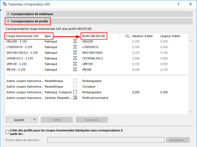
Task: Select the HEA200 - S 235 row
Action: 97,41
